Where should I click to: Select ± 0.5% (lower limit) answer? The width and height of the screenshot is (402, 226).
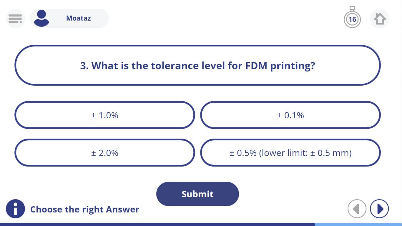coord(290,153)
